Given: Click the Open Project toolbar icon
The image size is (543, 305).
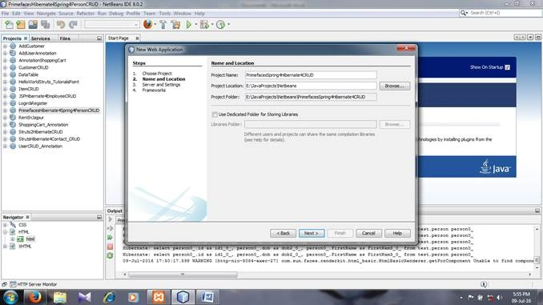Looking at the screenshot, I should tap(33, 25).
